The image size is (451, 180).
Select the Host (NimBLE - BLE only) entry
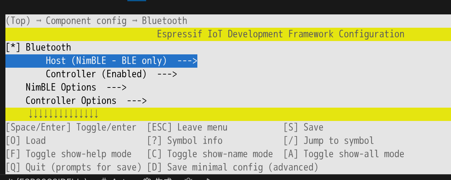tap(101, 61)
